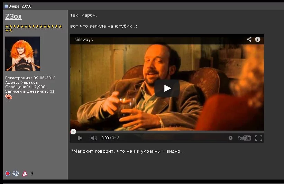The image size is (284, 184).
Task: Click the post document icon beside the date
Action: coord(6,6)
